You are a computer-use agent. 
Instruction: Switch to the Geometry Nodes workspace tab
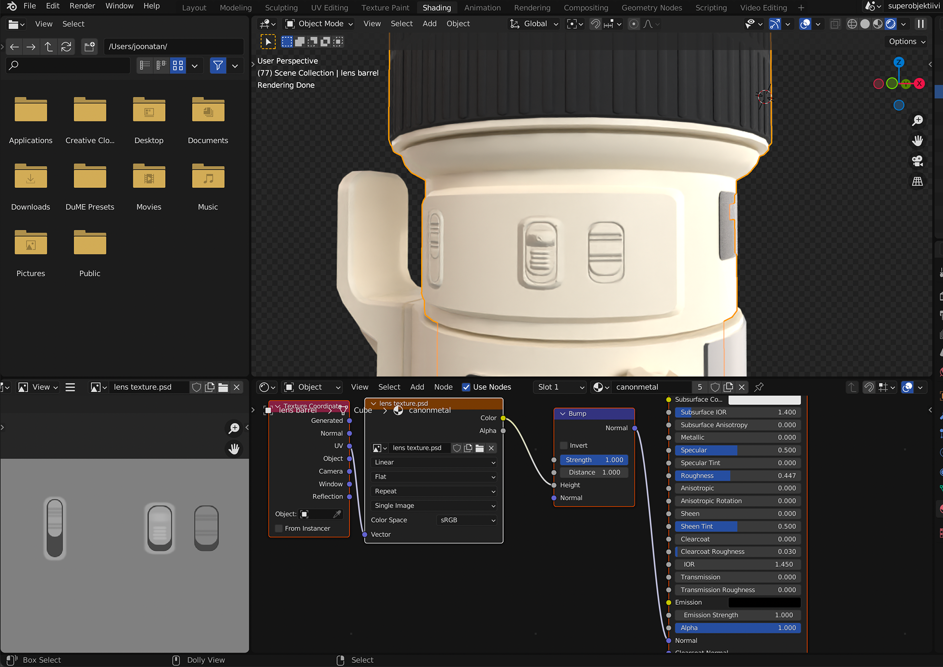coord(652,8)
